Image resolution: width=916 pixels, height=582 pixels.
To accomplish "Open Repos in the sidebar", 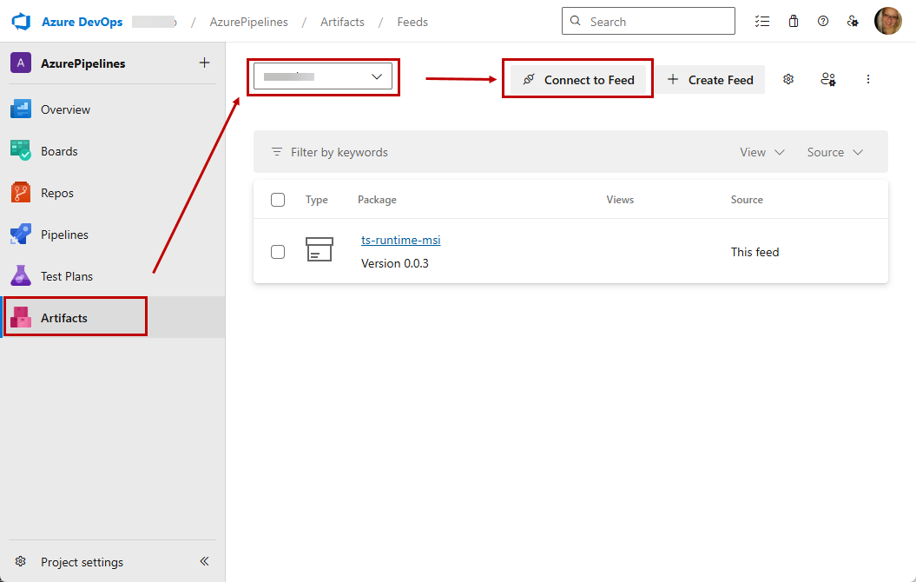I will pos(113,193).
